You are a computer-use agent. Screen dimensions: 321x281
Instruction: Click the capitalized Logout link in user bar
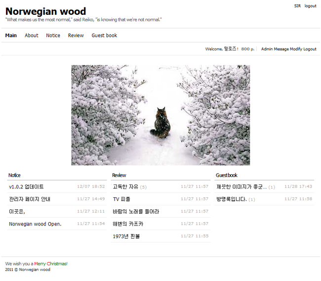(x=310, y=49)
